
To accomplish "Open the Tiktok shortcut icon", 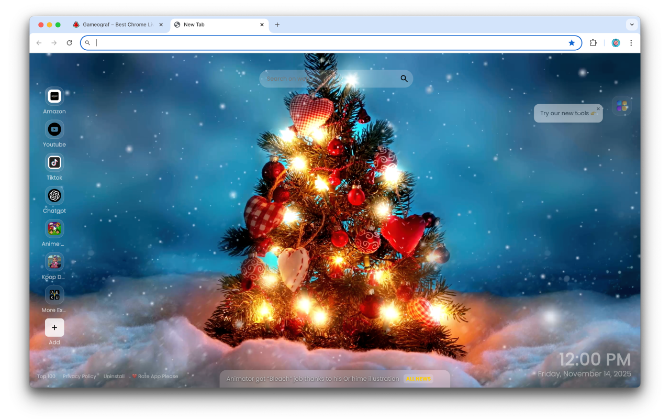I will pyautogui.click(x=54, y=162).
